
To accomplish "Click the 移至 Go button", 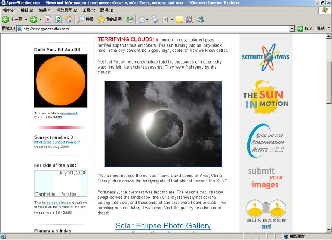I will (x=305, y=29).
